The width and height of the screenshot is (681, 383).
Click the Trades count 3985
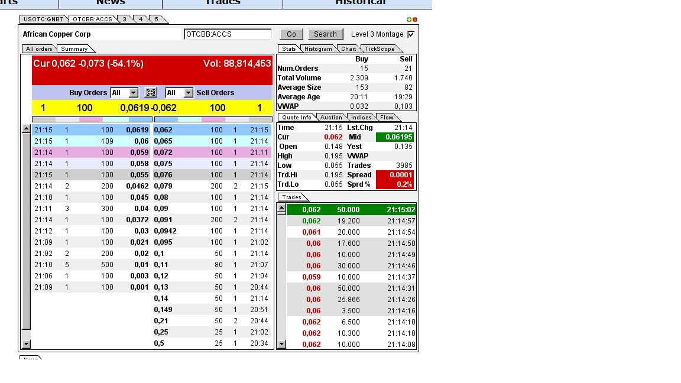pos(404,165)
